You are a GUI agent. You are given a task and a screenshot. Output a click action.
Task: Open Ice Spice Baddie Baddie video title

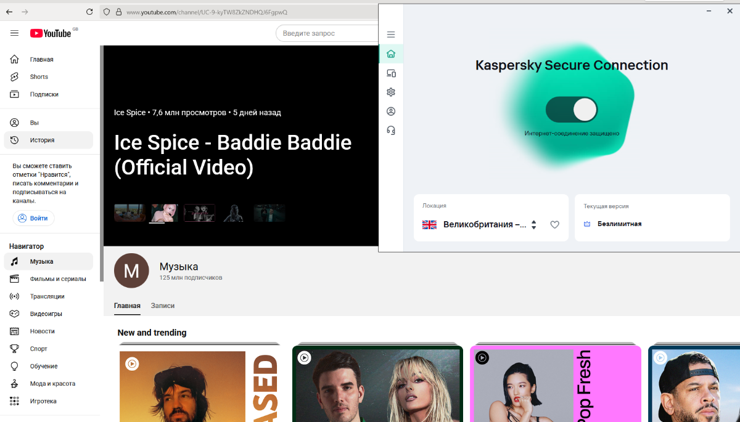click(x=233, y=155)
